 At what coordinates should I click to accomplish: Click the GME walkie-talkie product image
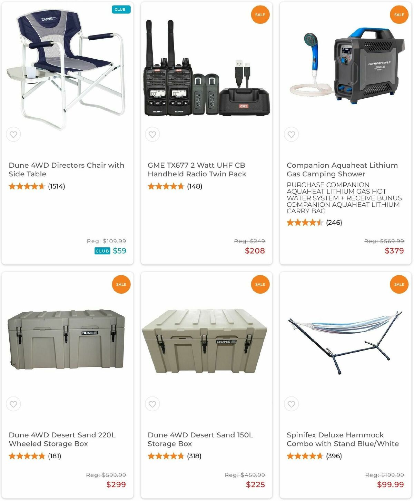click(206, 70)
